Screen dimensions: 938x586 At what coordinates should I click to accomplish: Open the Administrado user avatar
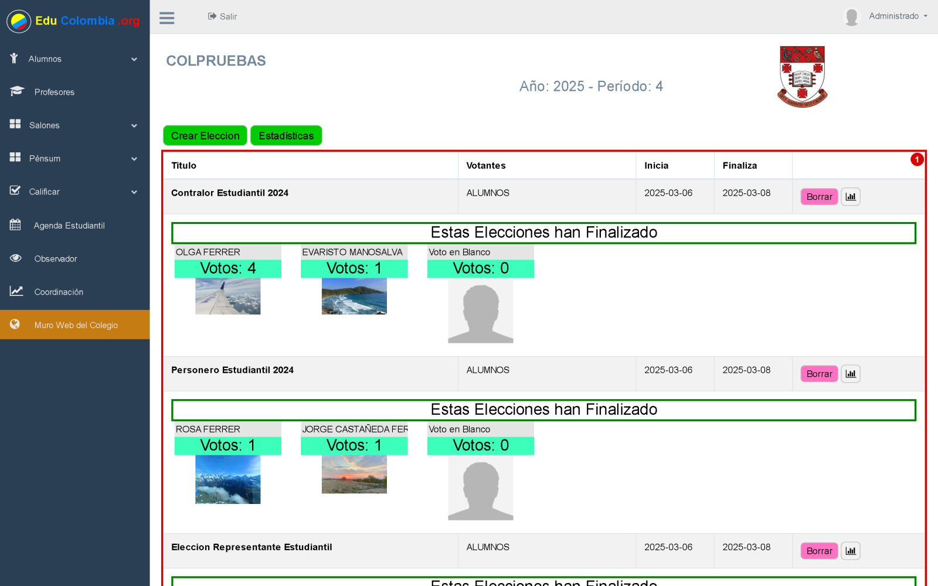[x=852, y=16]
